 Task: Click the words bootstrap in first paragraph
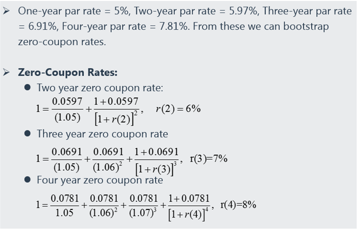[x=306, y=26]
